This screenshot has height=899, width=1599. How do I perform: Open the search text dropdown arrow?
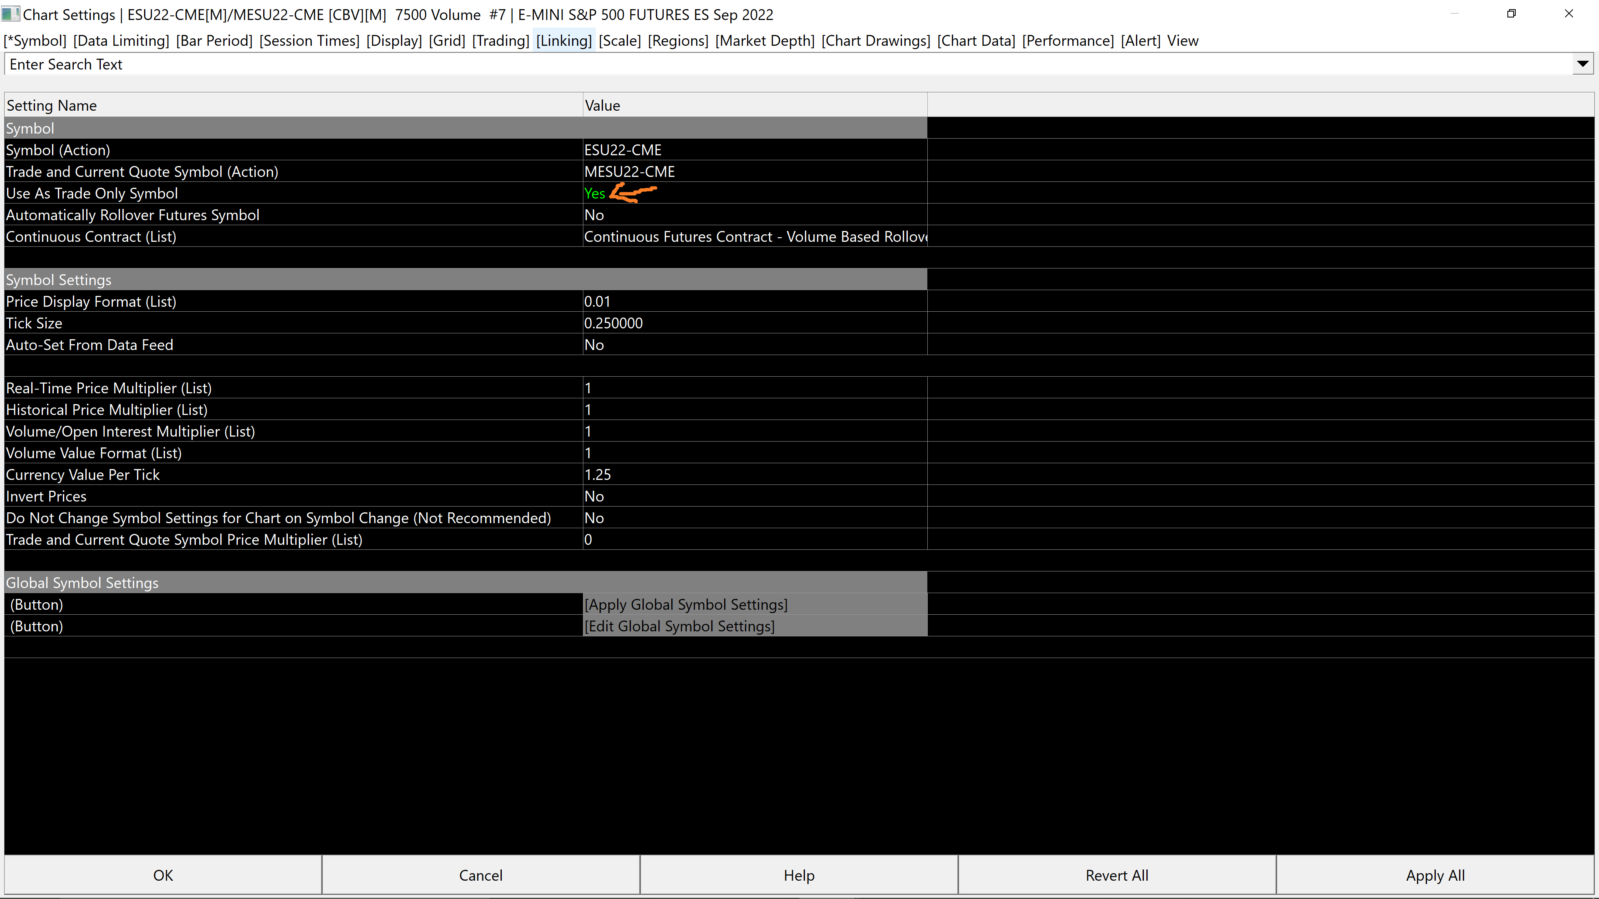(1582, 64)
